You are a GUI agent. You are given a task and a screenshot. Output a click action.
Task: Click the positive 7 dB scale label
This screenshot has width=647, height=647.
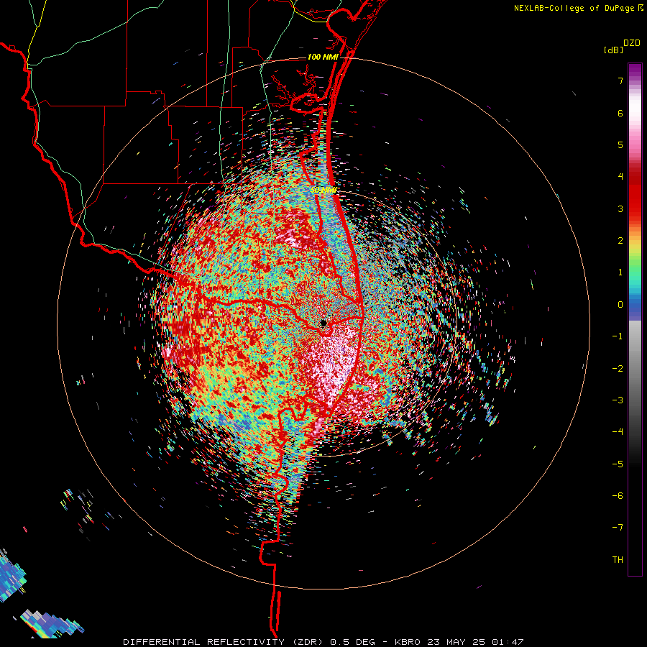[x=620, y=81]
